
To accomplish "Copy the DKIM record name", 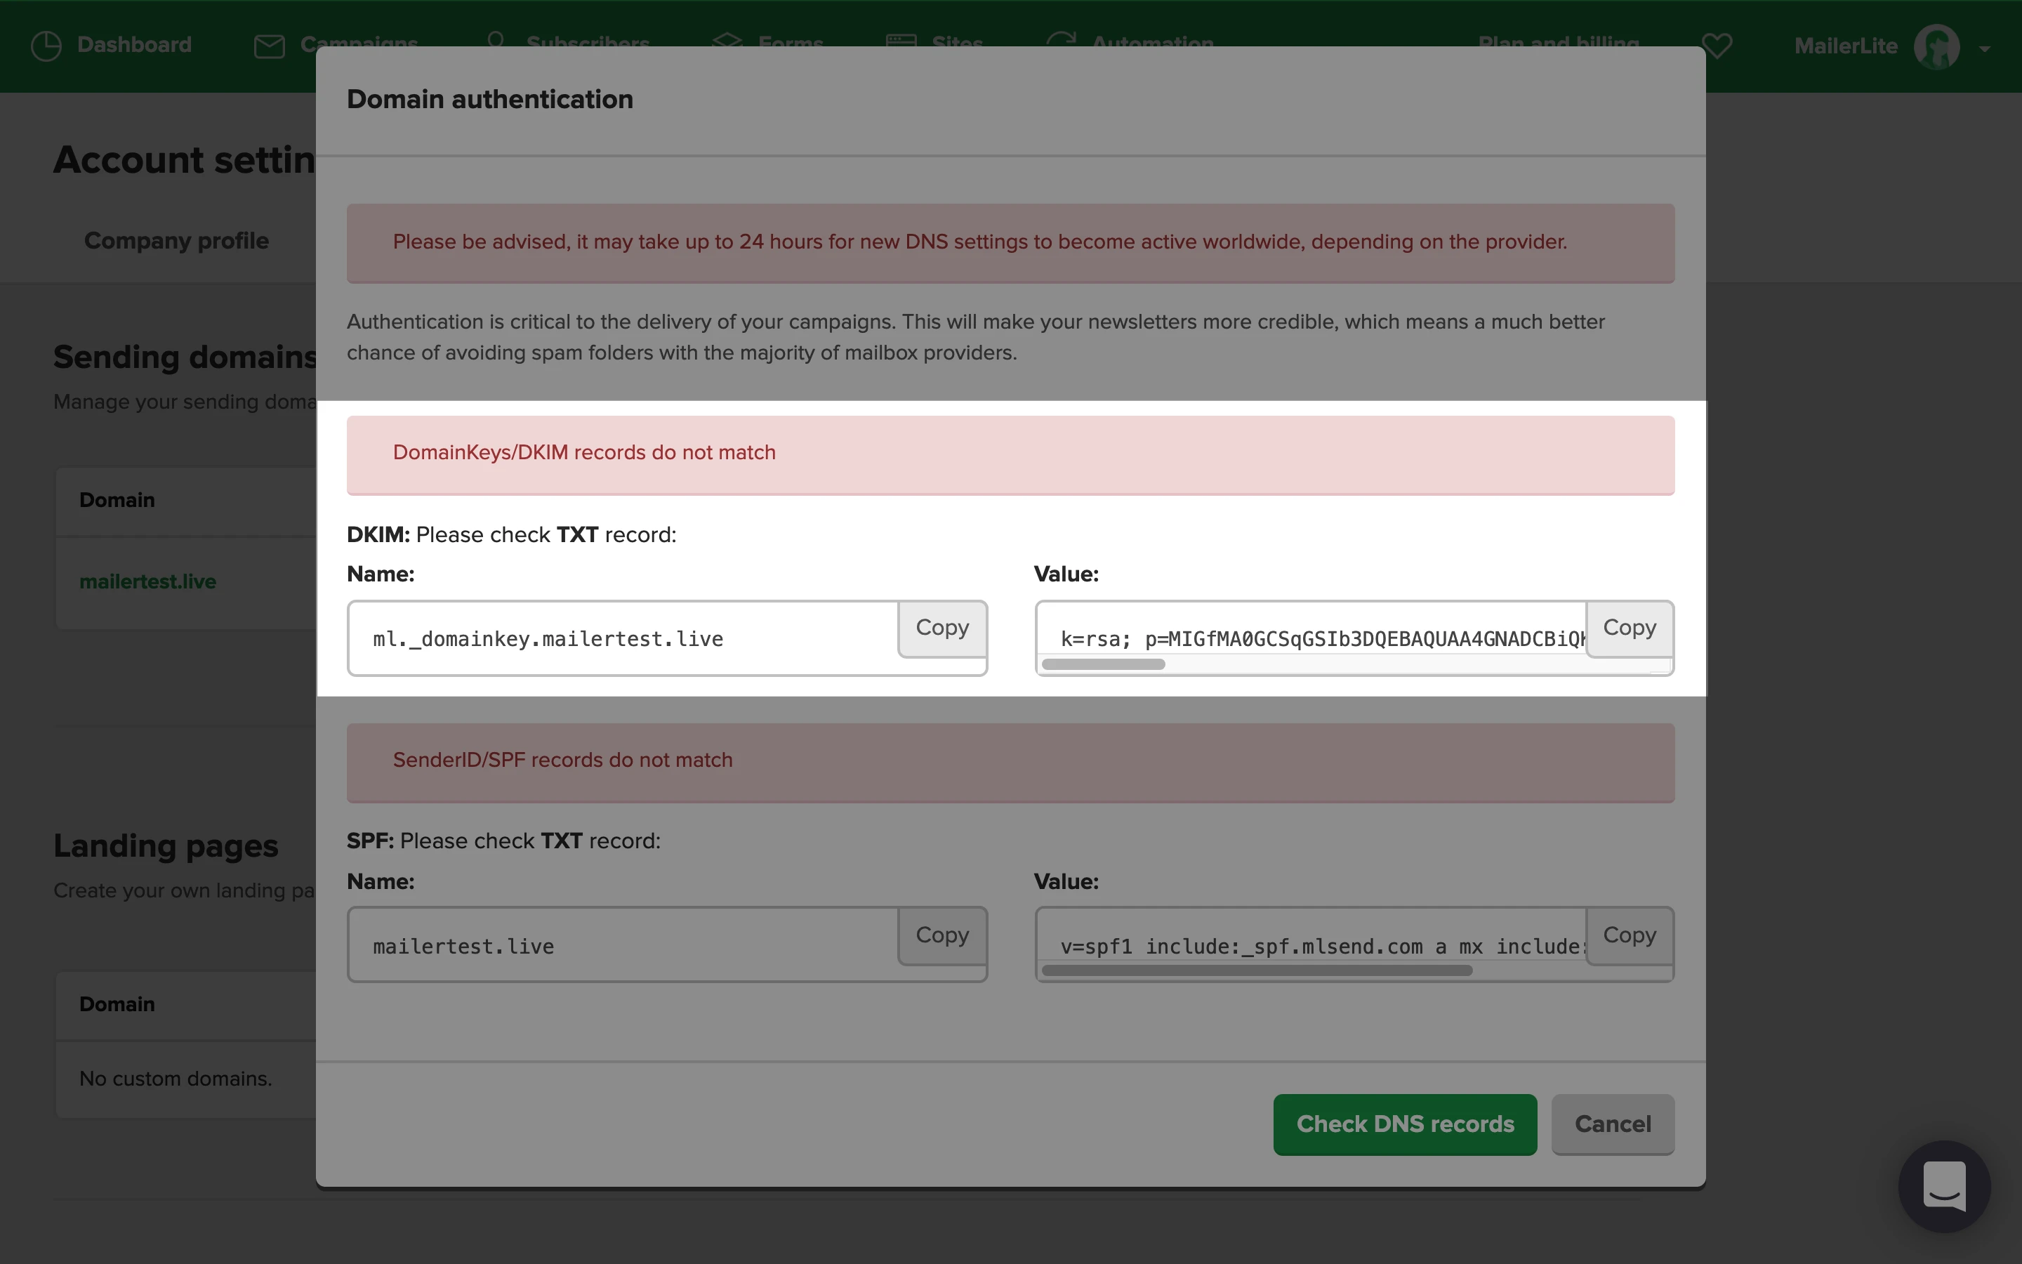I will 941,628.
